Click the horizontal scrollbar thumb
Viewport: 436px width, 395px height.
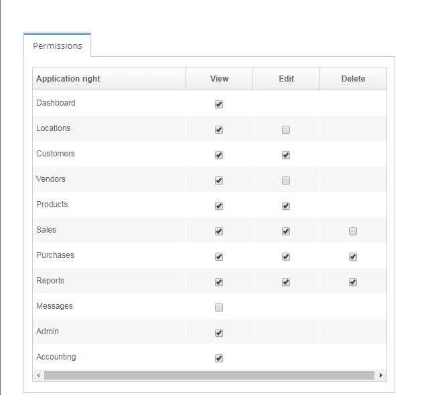click(209, 376)
